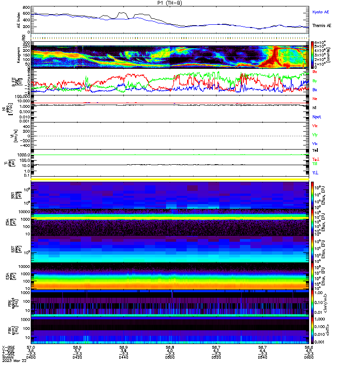Select the Kyoto AE legend label
Viewport: 344px width, 367px height.
[x=321, y=12]
